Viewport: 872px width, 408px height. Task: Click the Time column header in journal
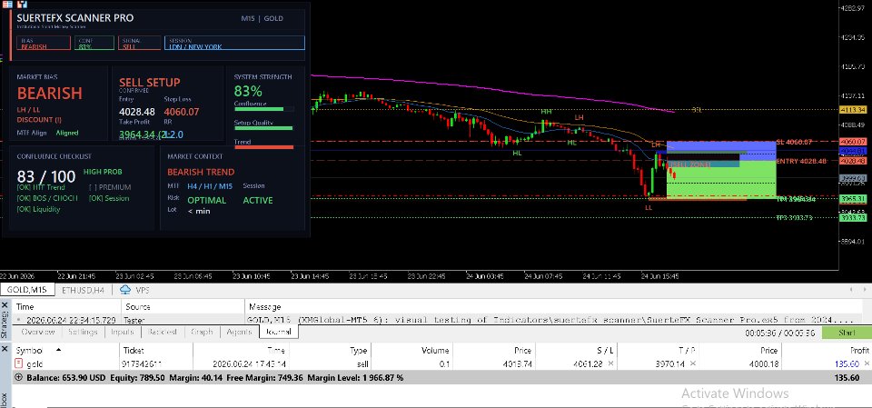pyautogui.click(x=66, y=307)
